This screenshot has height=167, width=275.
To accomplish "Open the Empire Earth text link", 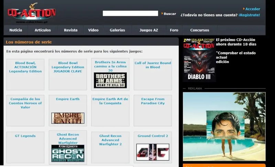I will point(68,99).
